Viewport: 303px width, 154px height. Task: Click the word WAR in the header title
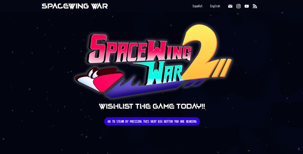tap(99, 6)
